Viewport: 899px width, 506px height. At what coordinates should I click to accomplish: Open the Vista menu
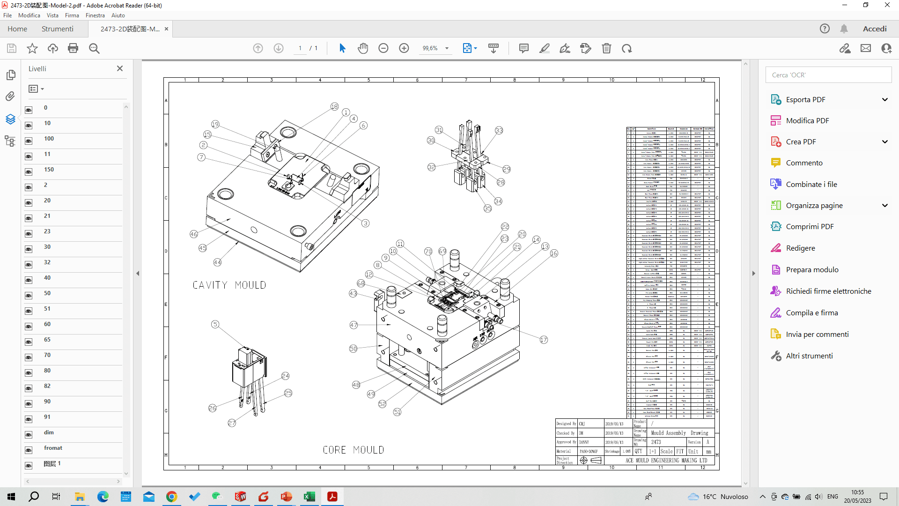pyautogui.click(x=52, y=15)
